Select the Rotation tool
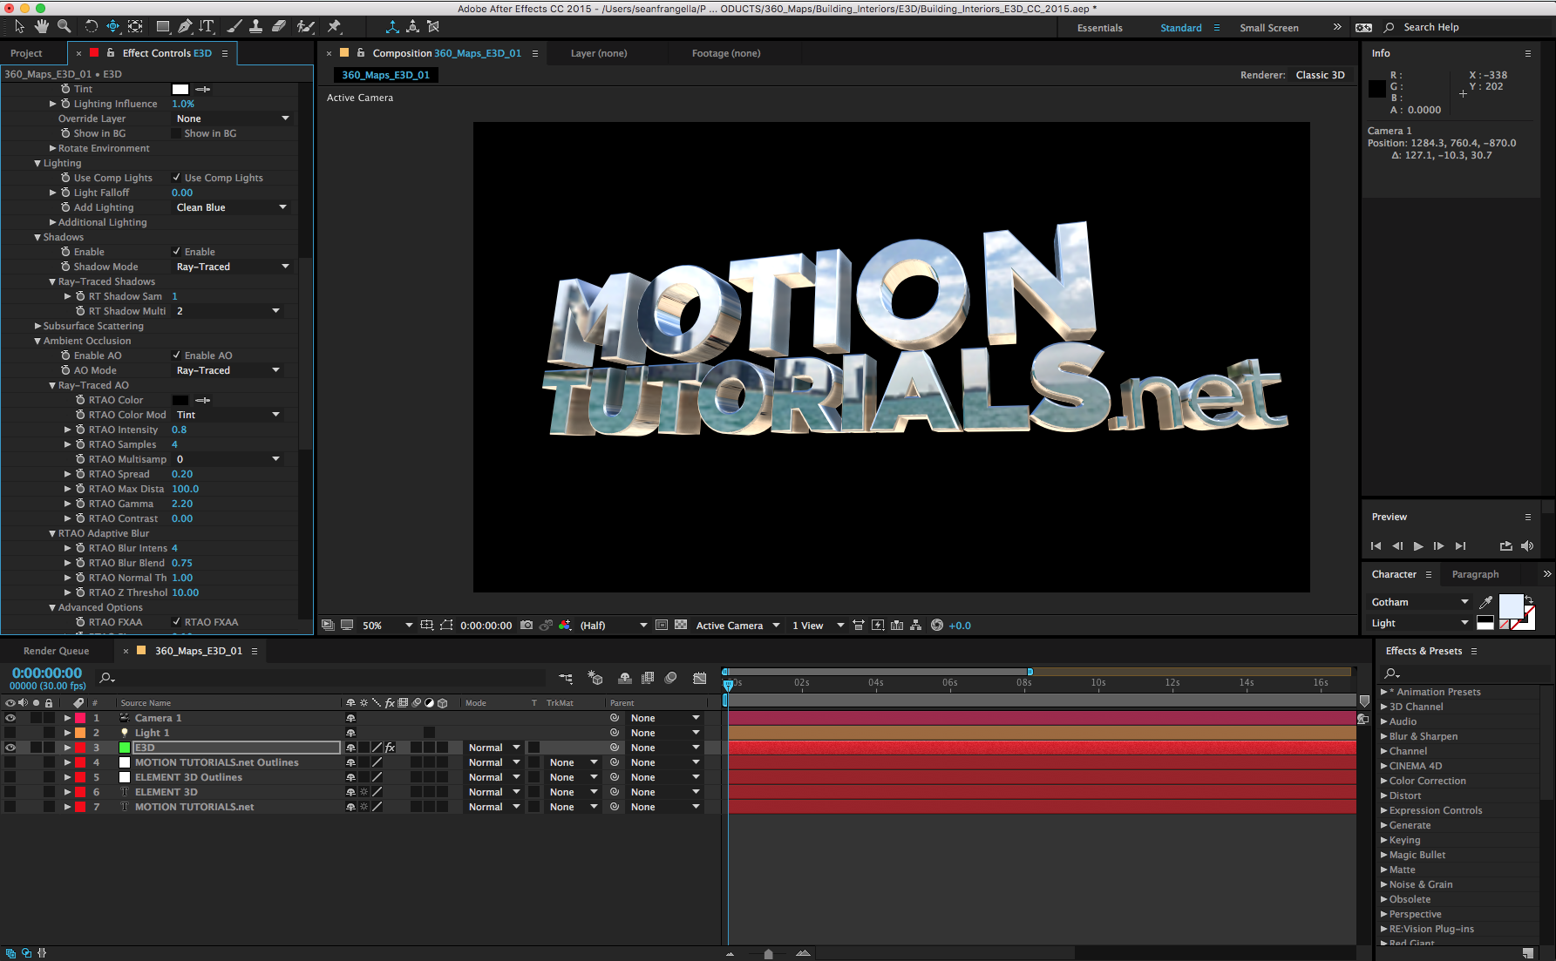The width and height of the screenshot is (1556, 961). [x=91, y=27]
